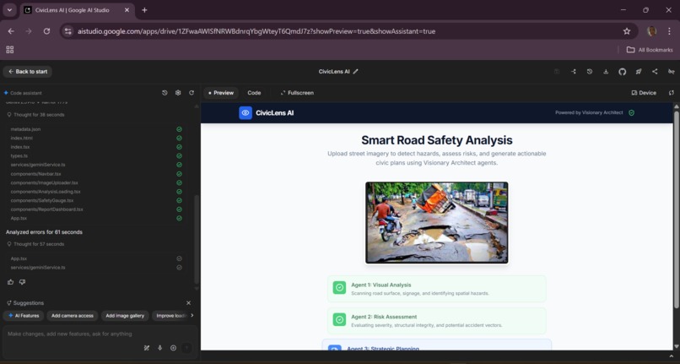
Task: Open the share icon right of the rocket
Action: 655,72
